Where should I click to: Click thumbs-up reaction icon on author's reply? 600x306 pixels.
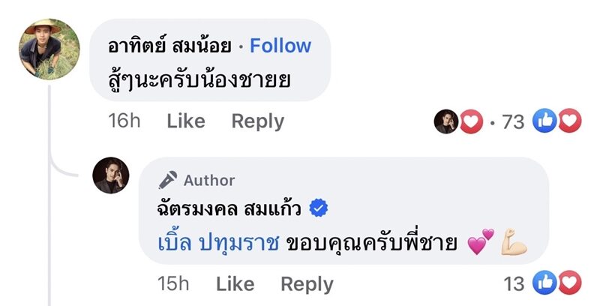544,283
